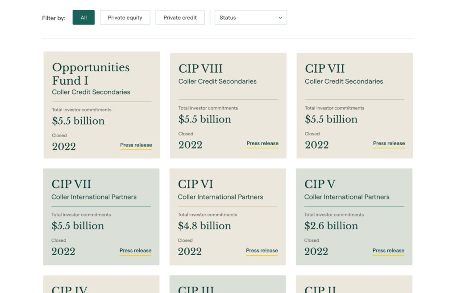
Task: Click the partially visible CIP II card title
Action: tap(320, 289)
